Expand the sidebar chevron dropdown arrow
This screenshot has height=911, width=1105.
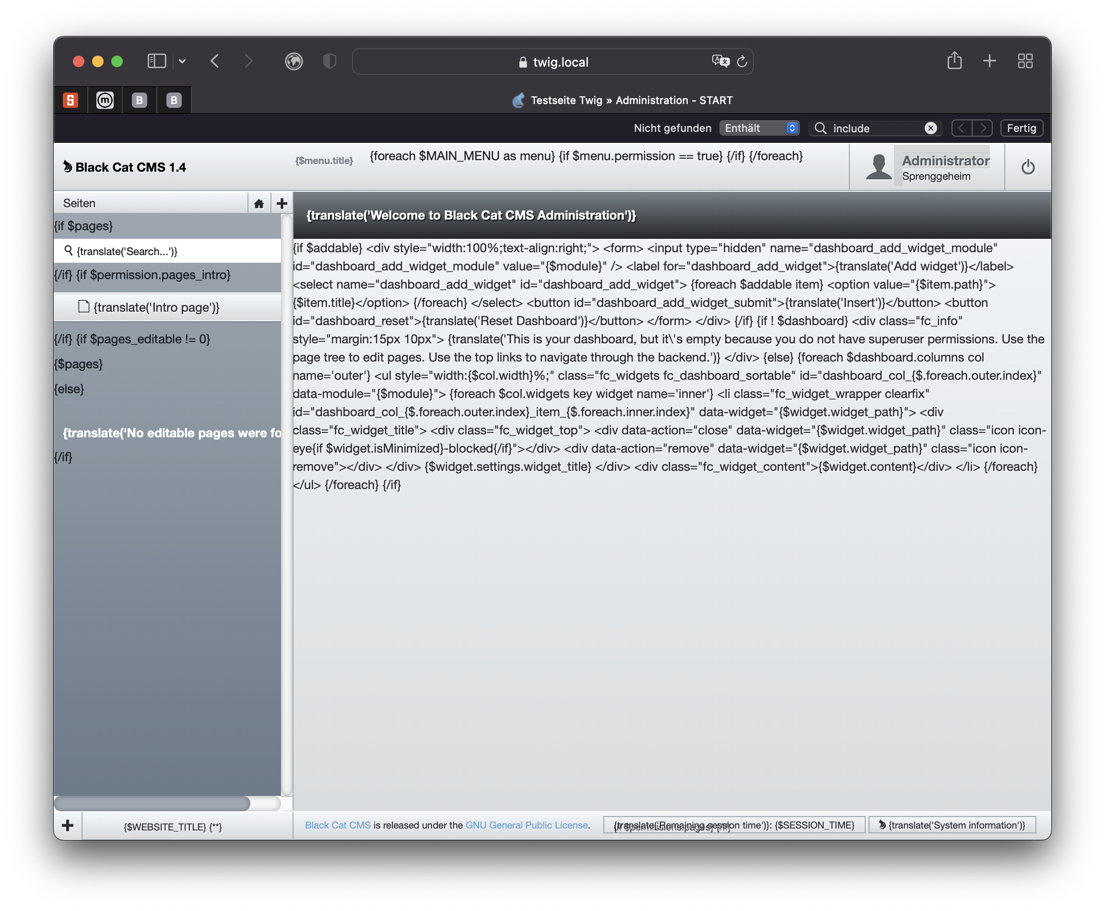tap(182, 61)
